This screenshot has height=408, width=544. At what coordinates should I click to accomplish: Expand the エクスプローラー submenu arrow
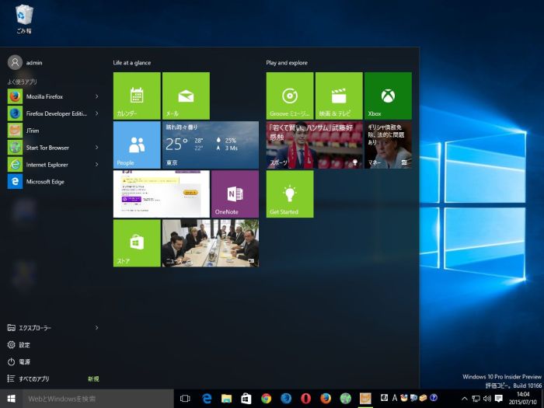(97, 328)
